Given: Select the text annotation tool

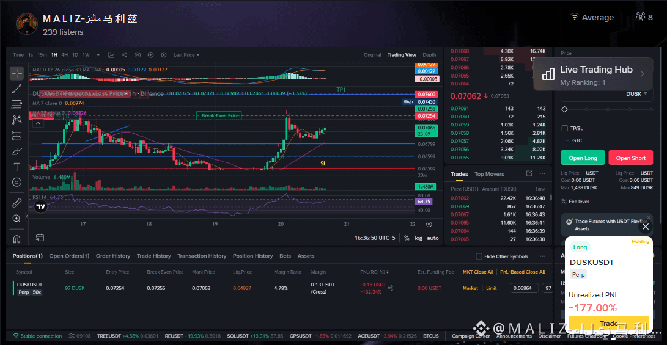Looking at the screenshot, I should pos(17,167).
